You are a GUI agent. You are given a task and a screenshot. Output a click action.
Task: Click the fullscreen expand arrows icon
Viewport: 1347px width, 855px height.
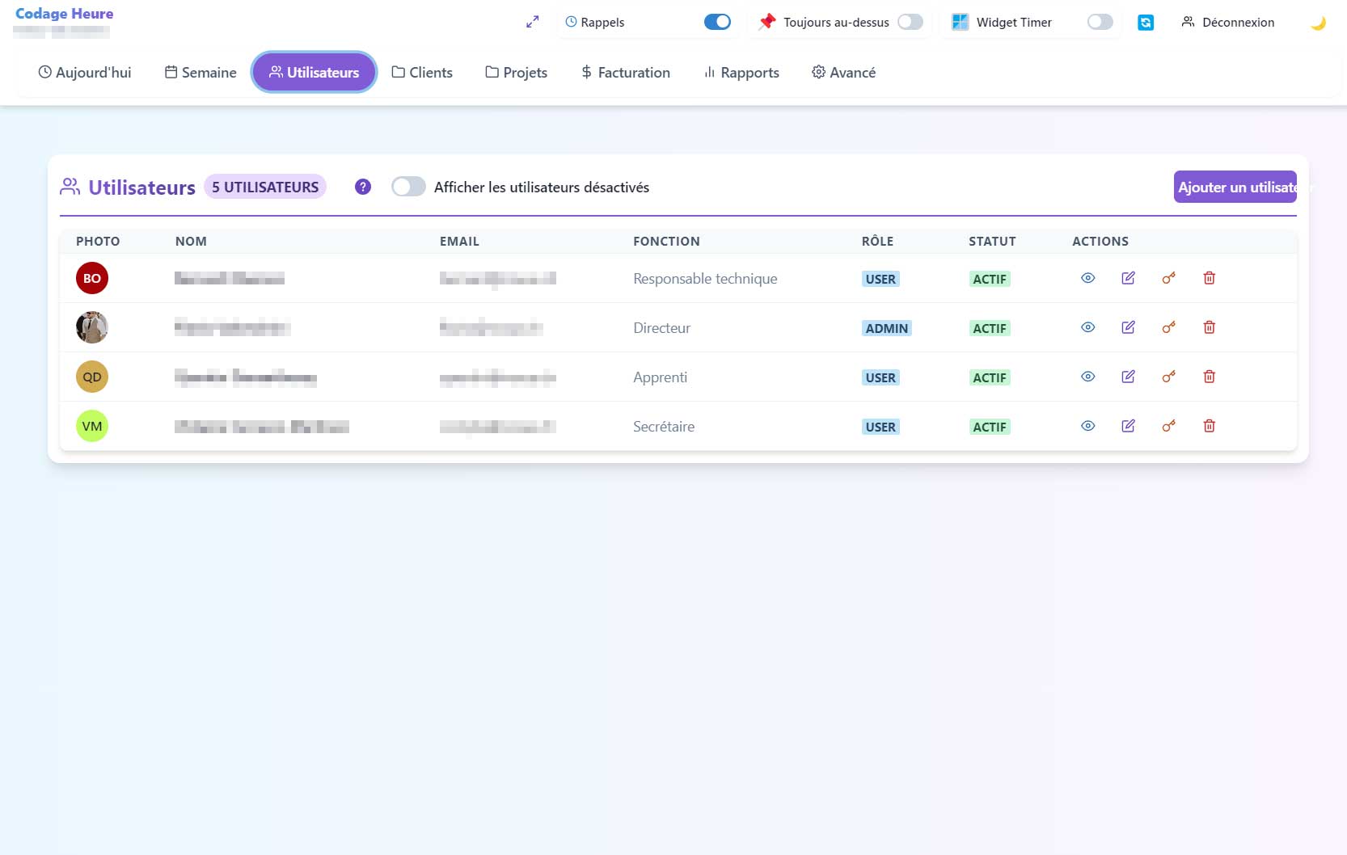point(532,23)
